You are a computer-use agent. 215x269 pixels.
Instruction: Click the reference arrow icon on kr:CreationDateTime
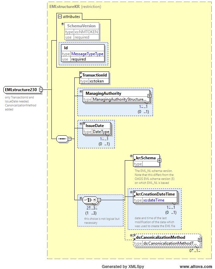[135, 196]
